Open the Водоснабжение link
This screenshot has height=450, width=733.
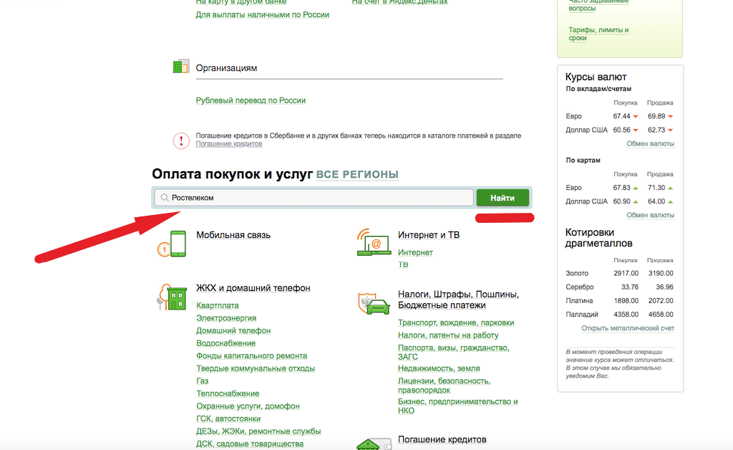[x=225, y=343]
